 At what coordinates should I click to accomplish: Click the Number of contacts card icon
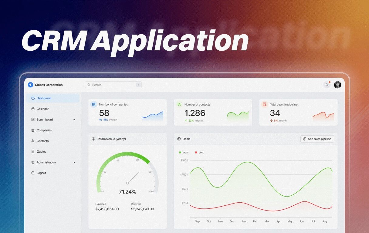click(x=179, y=104)
